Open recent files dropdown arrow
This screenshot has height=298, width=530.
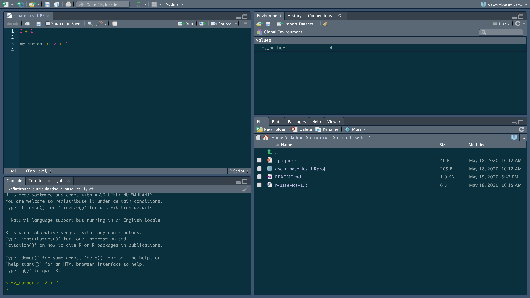pyautogui.click(x=39, y=4)
